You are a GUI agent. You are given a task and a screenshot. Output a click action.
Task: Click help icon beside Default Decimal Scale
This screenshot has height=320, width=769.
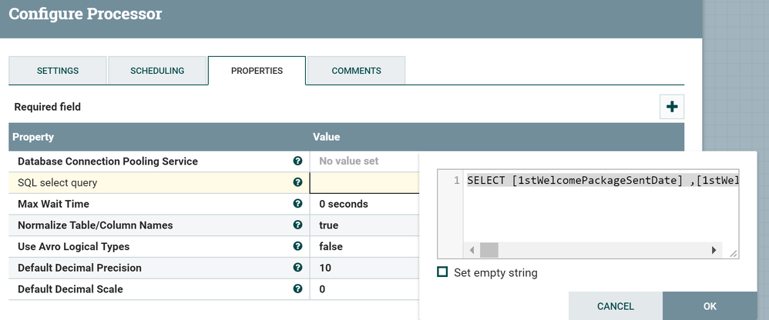click(297, 289)
